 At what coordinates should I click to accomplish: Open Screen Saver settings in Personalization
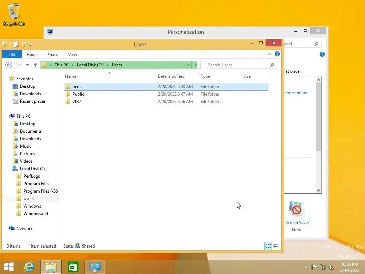tap(297, 223)
